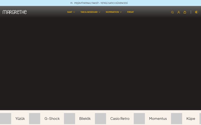Expand the NOMINATION dropdown menu

114,12
